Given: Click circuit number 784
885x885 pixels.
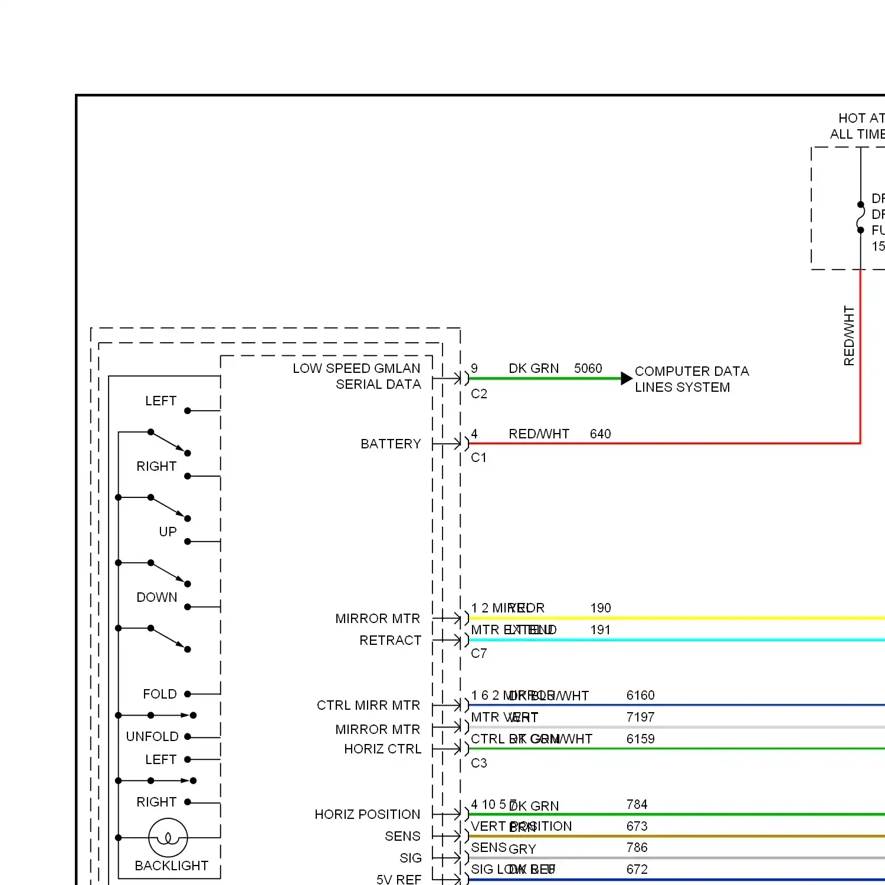Looking at the screenshot, I should pyautogui.click(x=637, y=804).
